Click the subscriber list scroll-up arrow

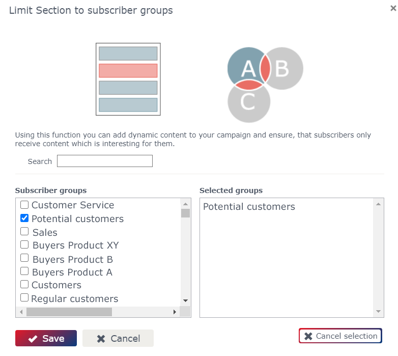pos(186,204)
